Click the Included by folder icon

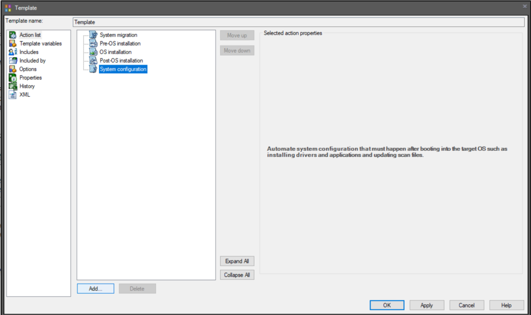(13, 60)
